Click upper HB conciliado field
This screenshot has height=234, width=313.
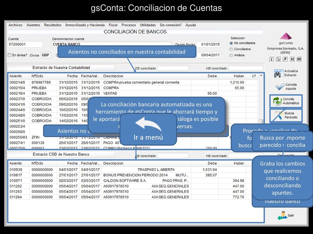click(x=245, y=68)
